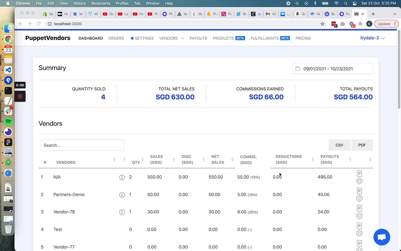The width and height of the screenshot is (401, 251).
Task: Launch Spotify from the dock
Action: pos(8,121)
